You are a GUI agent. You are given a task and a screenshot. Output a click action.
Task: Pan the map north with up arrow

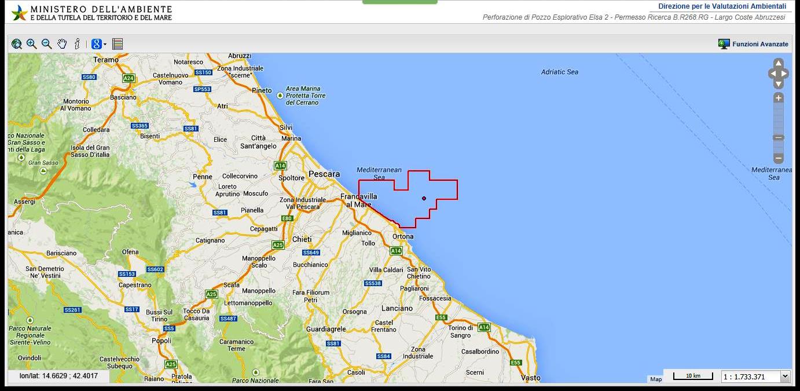[x=779, y=63]
